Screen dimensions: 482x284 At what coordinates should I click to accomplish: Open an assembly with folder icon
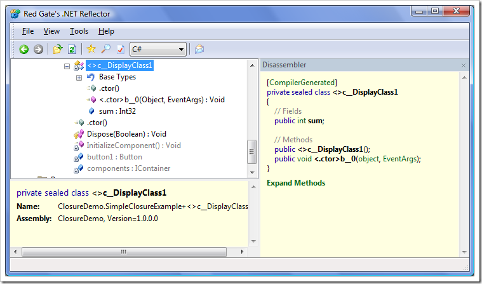58,49
